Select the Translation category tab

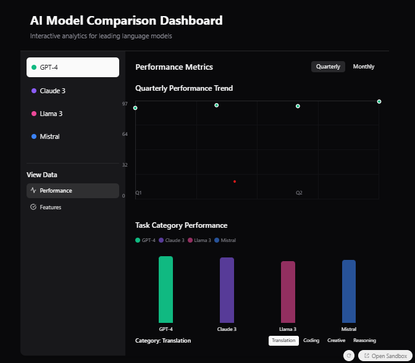(x=283, y=341)
